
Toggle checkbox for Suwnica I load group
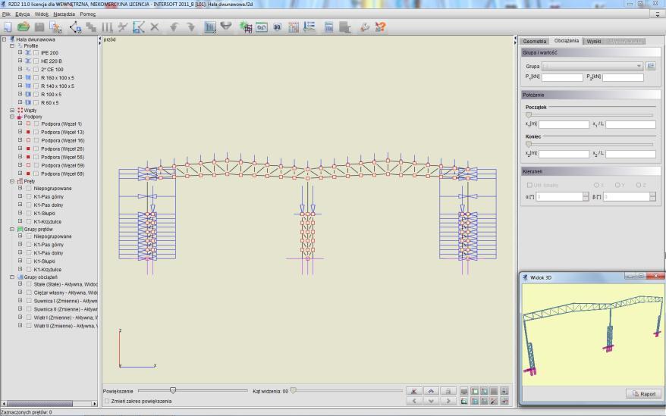29,301
